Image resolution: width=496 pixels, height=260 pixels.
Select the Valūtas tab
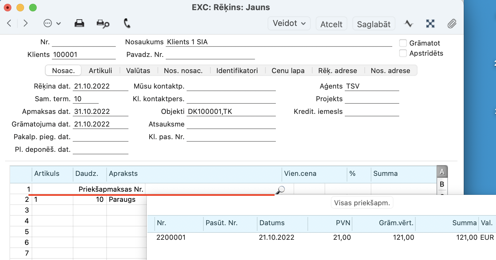tap(138, 71)
